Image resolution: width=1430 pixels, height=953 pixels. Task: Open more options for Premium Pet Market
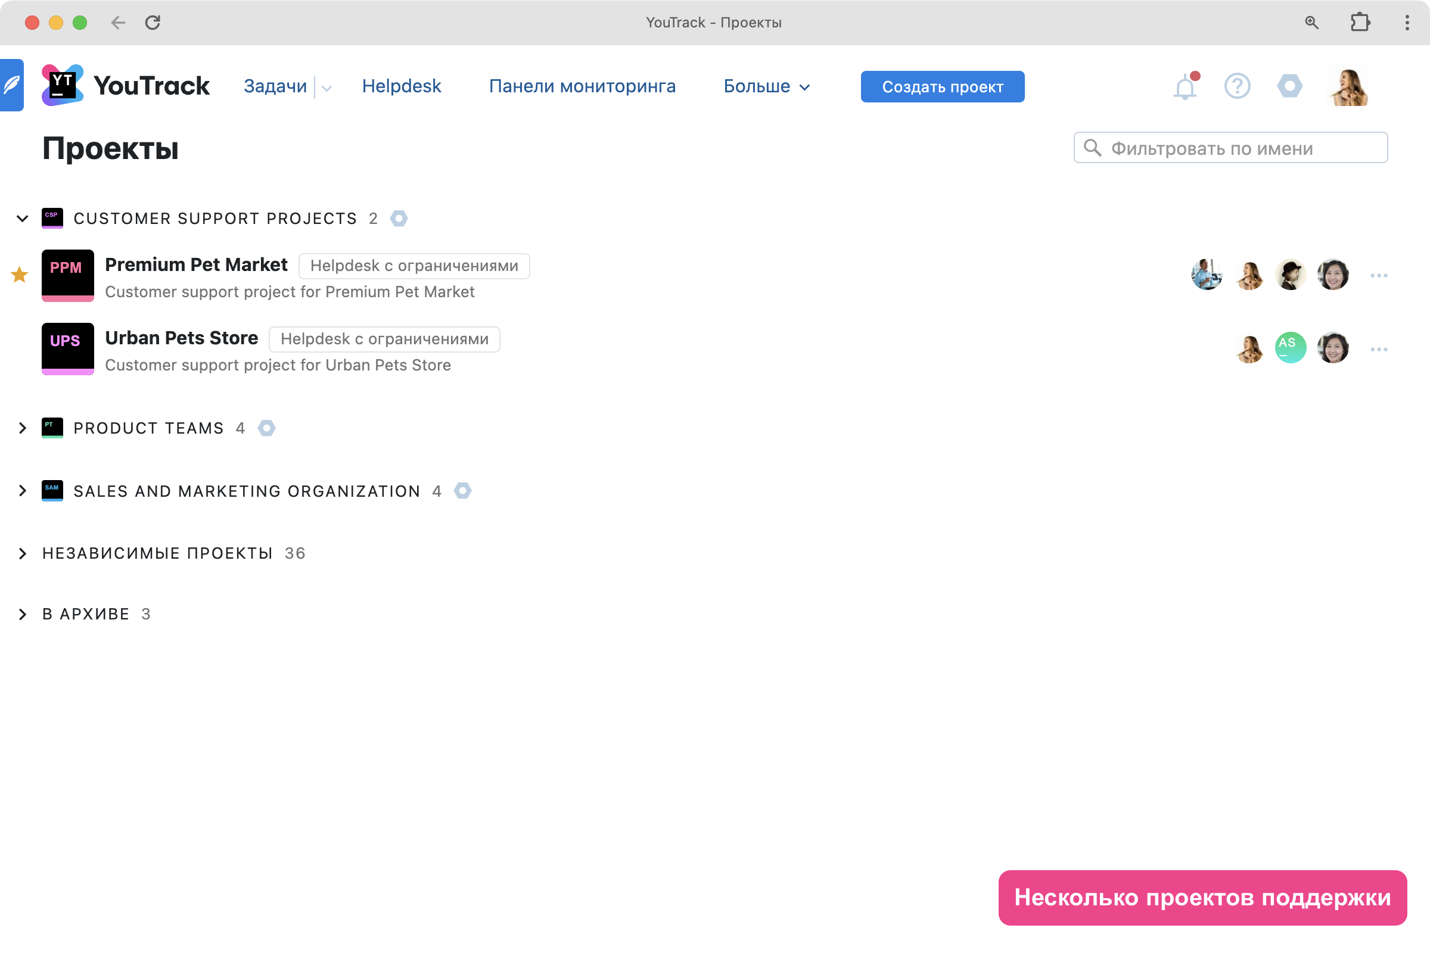(x=1378, y=276)
